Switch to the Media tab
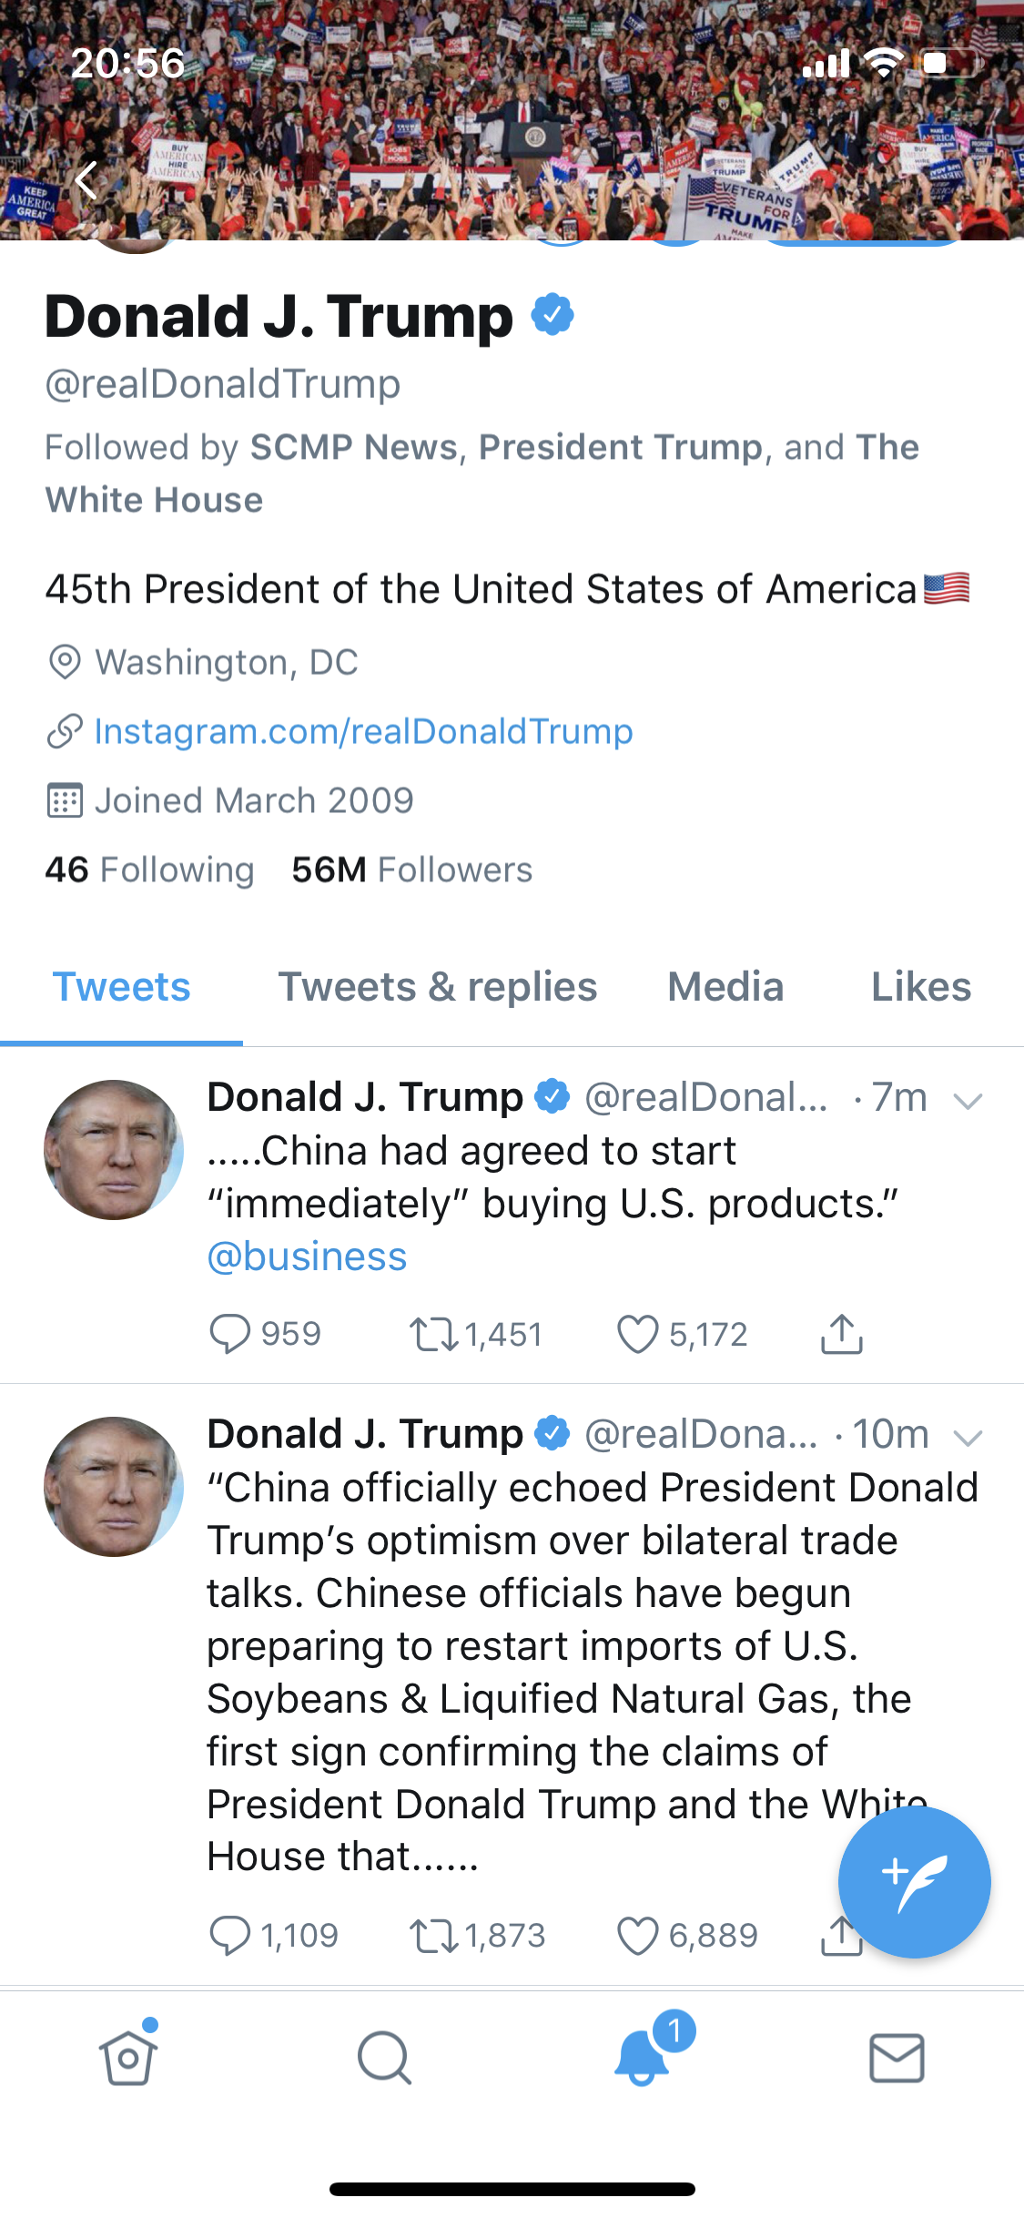 725,987
